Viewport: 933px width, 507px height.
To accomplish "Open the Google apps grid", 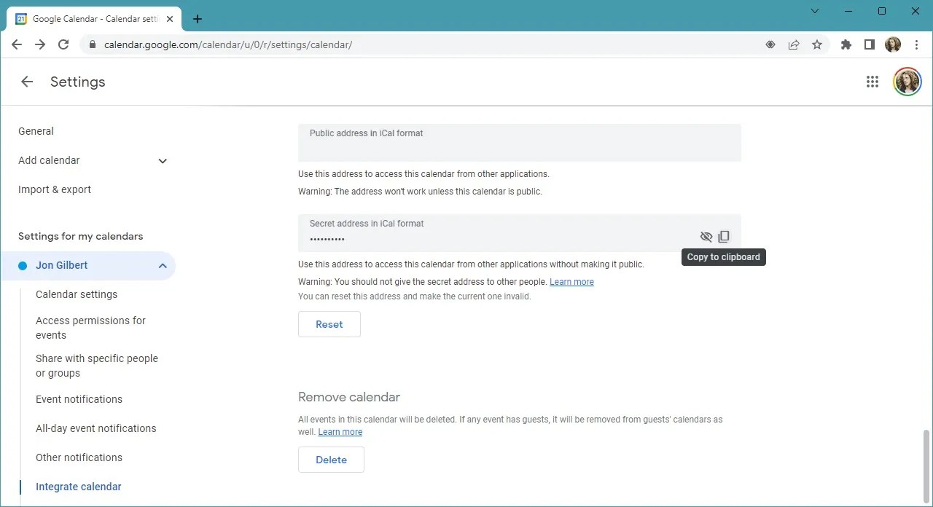I will coord(873,82).
